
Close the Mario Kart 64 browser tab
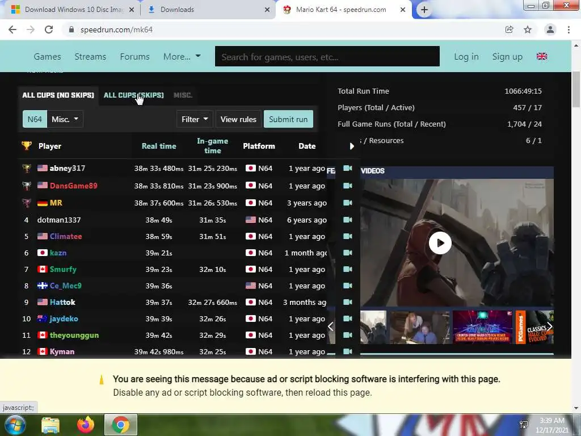pyautogui.click(x=403, y=10)
